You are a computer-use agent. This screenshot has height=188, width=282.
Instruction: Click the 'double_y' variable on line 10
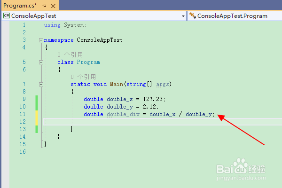pyautogui.click(x=120, y=107)
